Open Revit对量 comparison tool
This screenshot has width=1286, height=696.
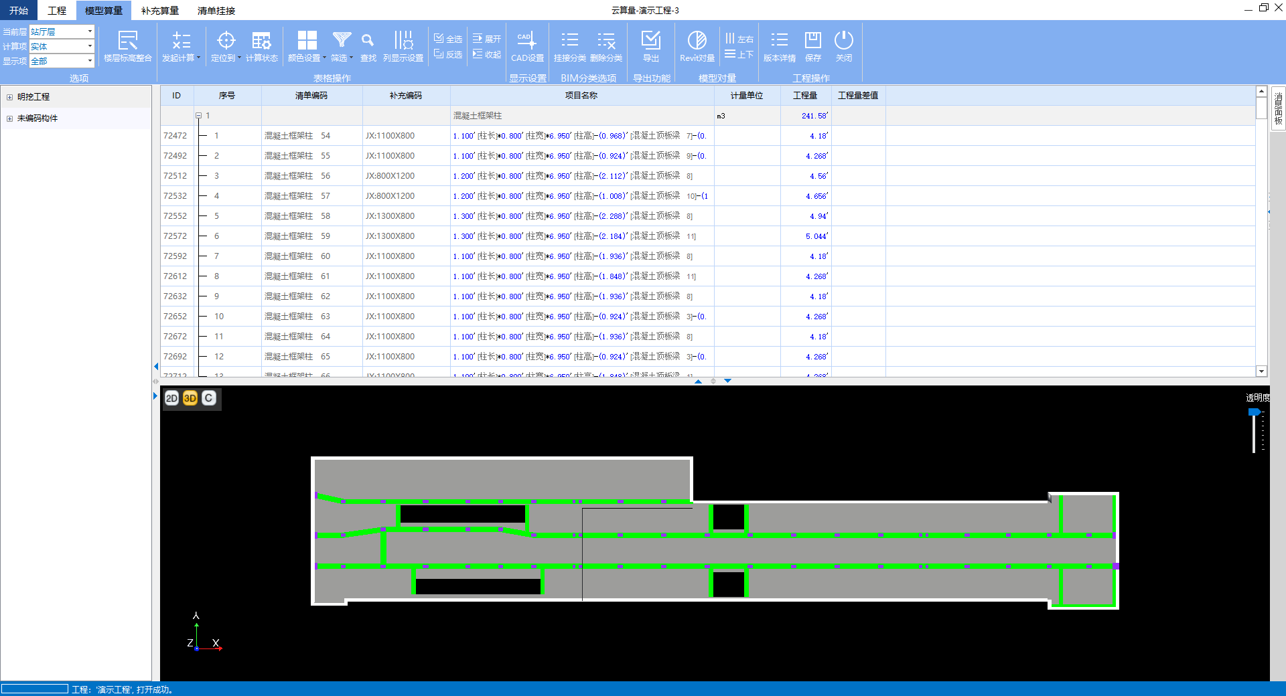coord(697,46)
